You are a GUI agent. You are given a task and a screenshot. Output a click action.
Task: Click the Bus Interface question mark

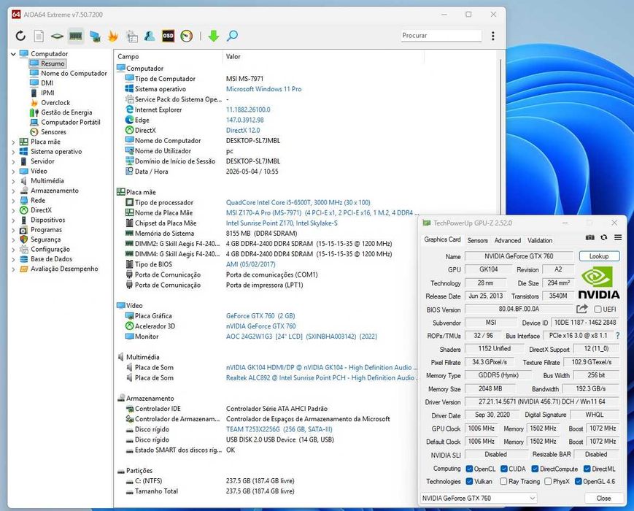[617, 335]
